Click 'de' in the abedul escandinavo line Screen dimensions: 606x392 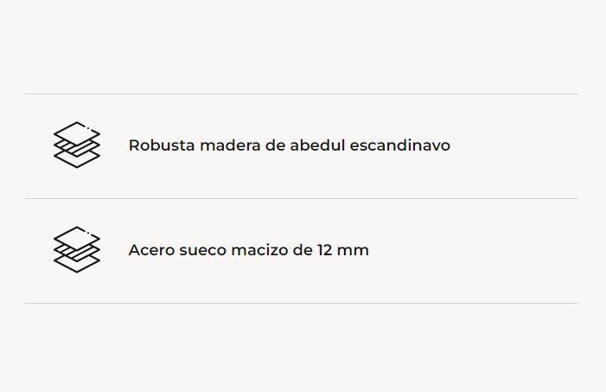coord(275,145)
